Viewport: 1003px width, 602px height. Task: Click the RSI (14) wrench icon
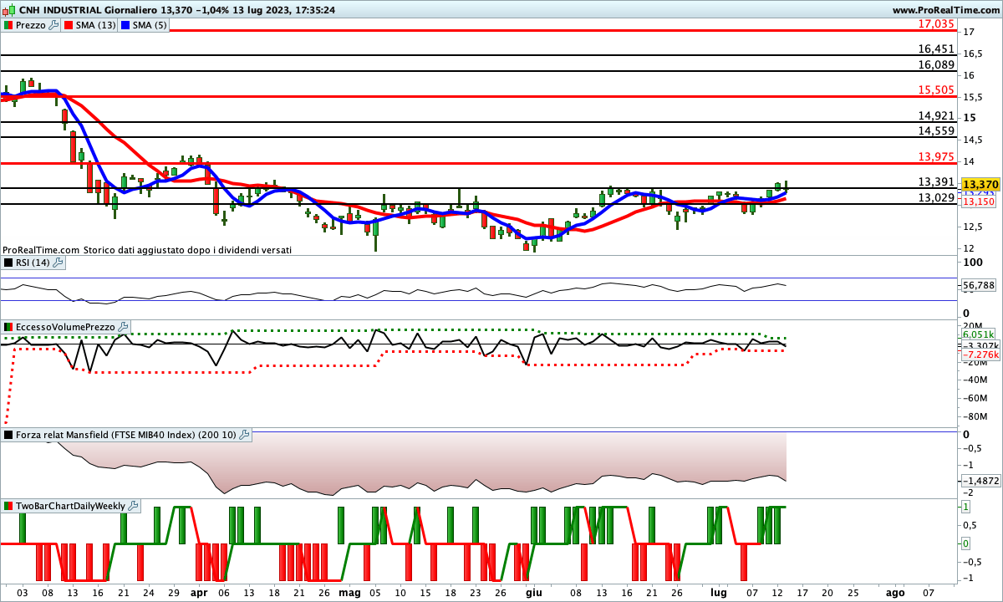pos(58,263)
